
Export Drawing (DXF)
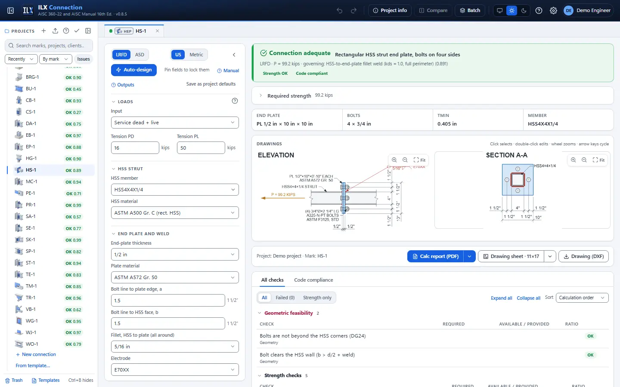(584, 256)
